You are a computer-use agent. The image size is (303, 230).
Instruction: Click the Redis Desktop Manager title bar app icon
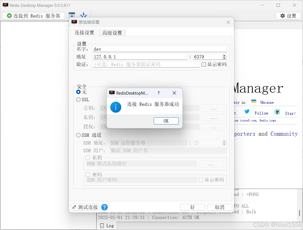click(x=5, y=5)
